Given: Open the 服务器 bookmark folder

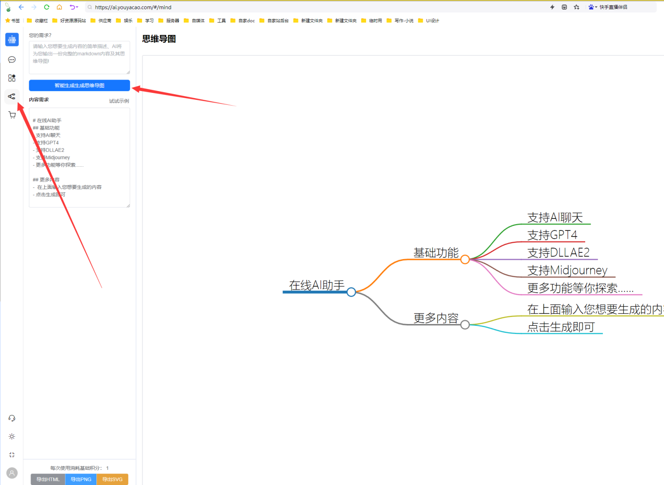Looking at the screenshot, I should pyautogui.click(x=169, y=20).
